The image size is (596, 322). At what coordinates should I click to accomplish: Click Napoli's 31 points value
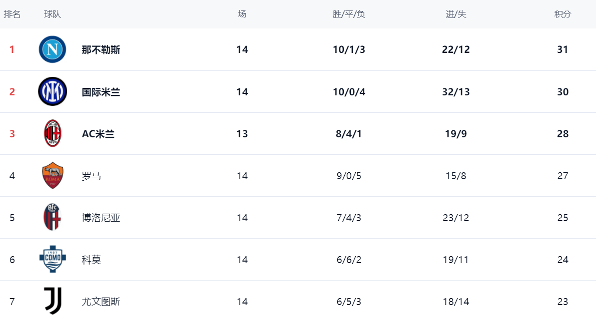pos(562,50)
